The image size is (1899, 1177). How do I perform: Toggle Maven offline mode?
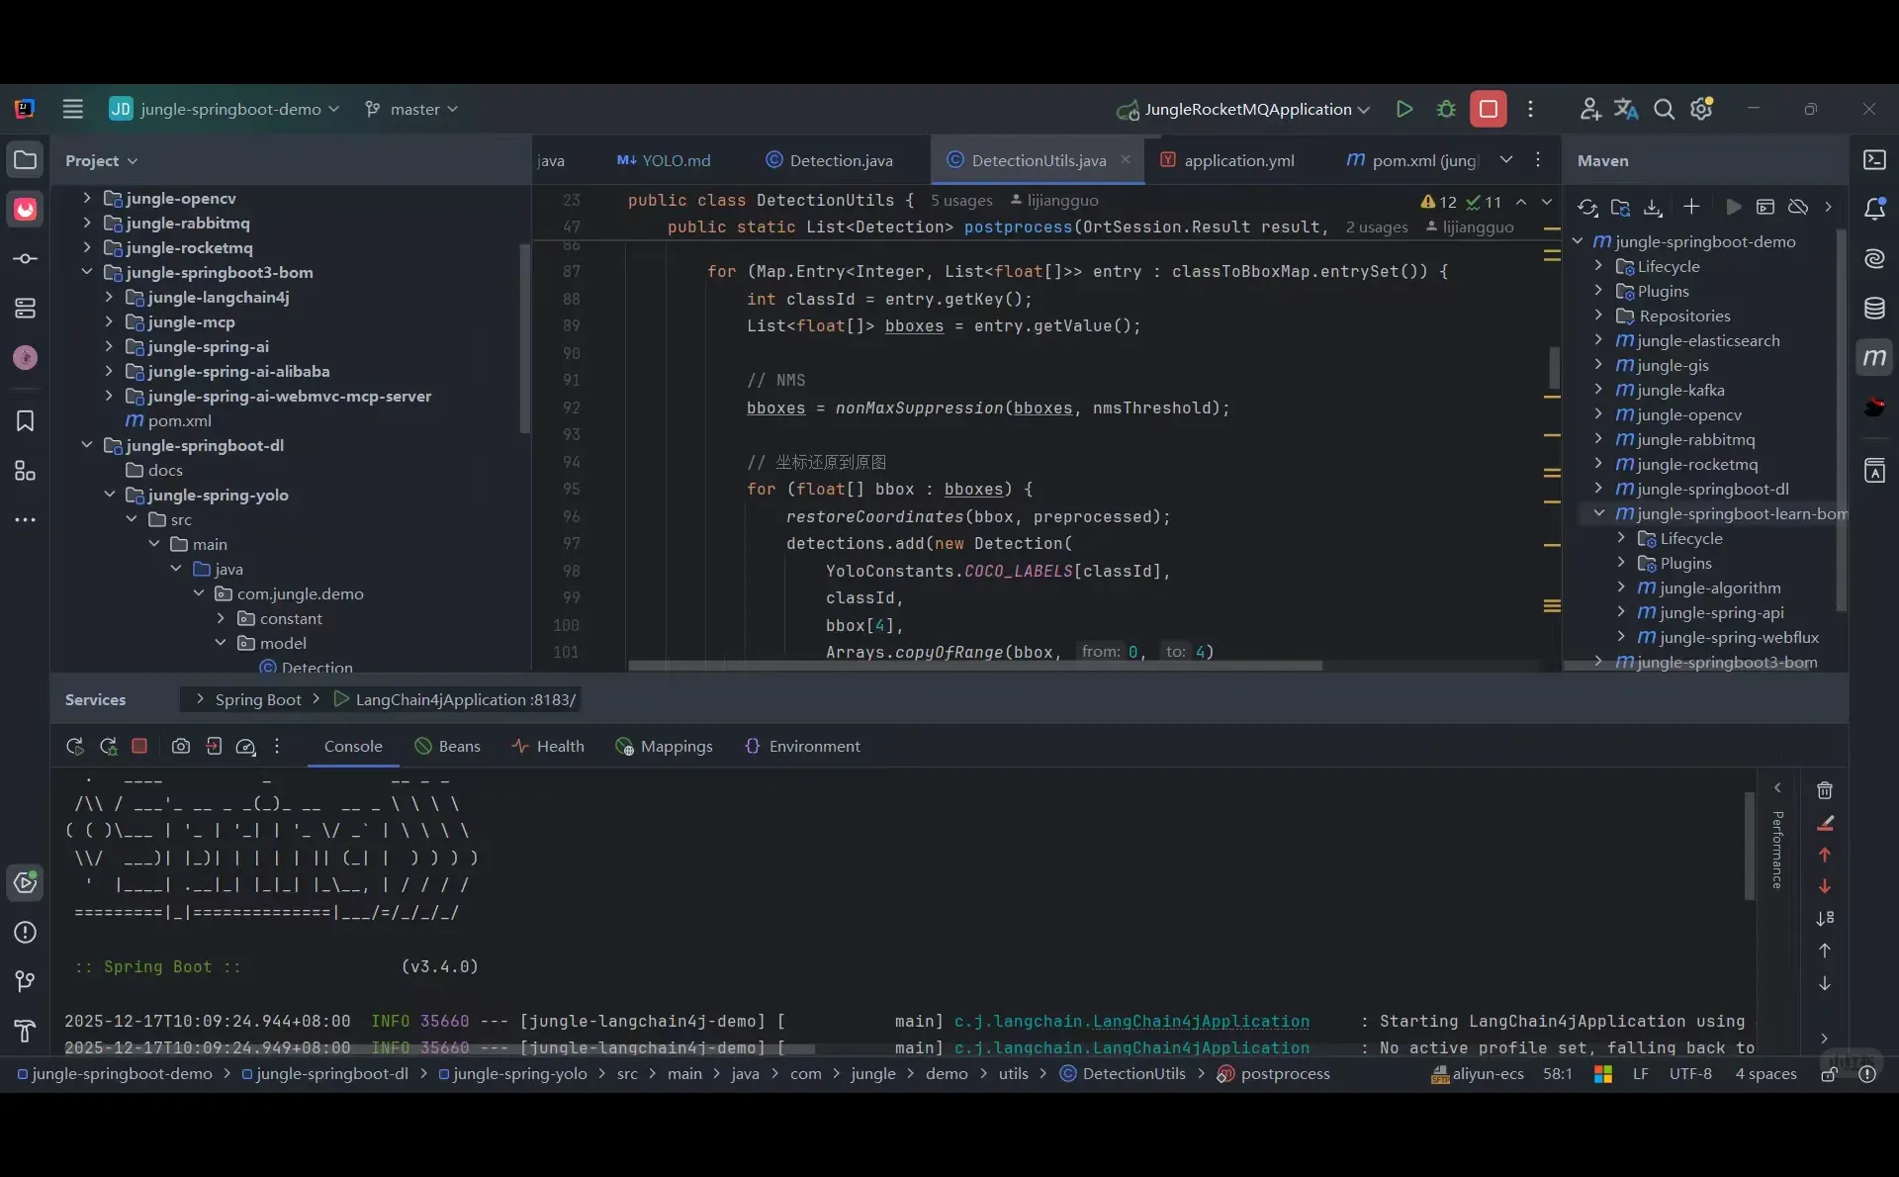coord(1798,207)
